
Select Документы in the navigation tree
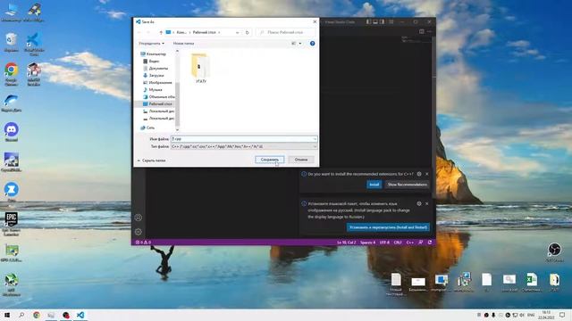156,68
